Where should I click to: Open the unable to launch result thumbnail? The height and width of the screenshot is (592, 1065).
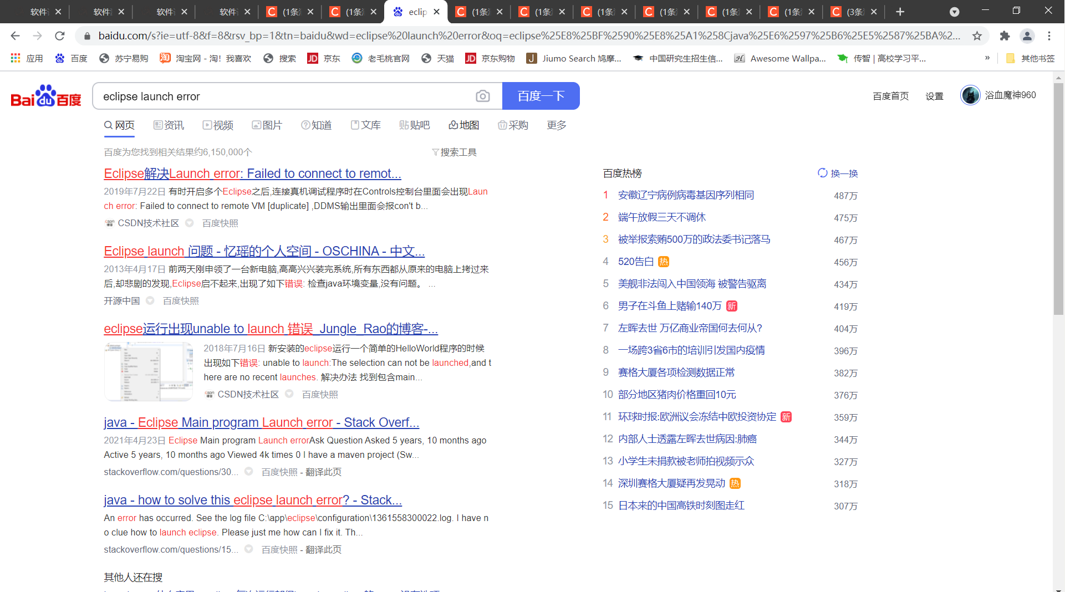(148, 371)
